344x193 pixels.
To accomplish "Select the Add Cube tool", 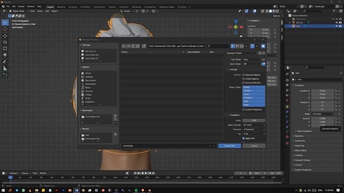I will (x=5, y=76).
